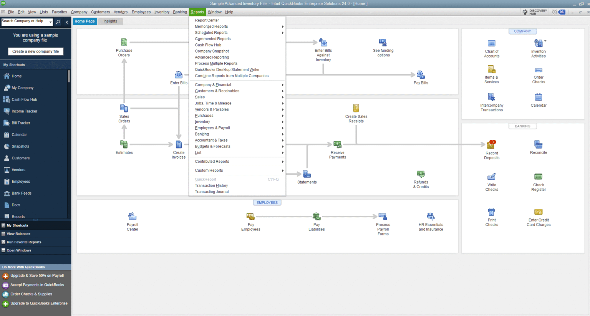Click the Statements icon
Image resolution: width=590 pixels, height=316 pixels.
tap(307, 174)
